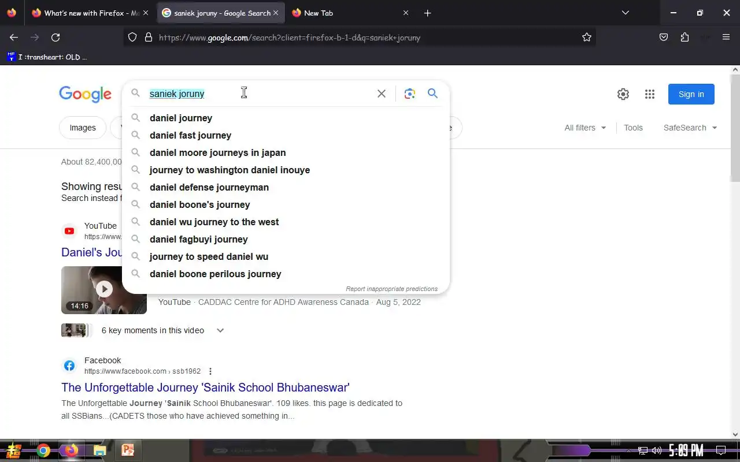This screenshot has height=462, width=740.
Task: Click the Facebook result favicon
Action: click(69, 366)
